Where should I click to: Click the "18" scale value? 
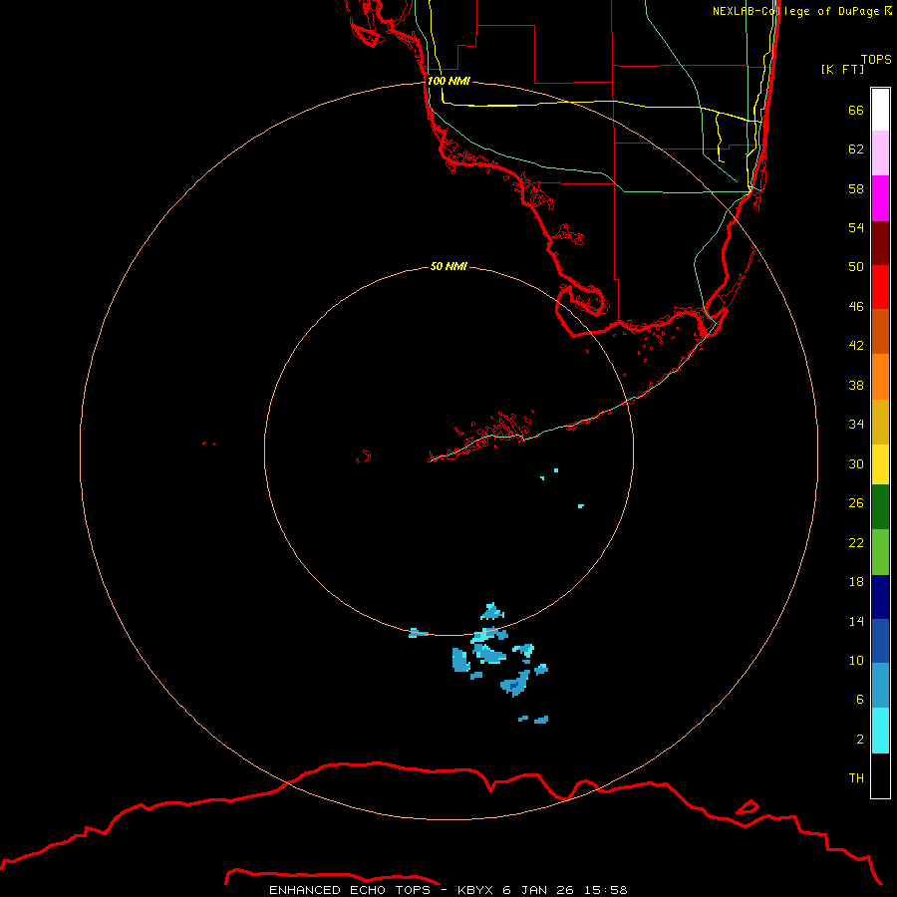click(x=856, y=582)
